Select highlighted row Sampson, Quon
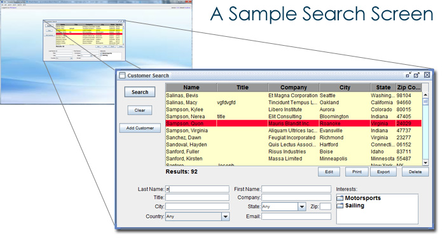This screenshot has width=445, height=242. pyautogui.click(x=294, y=123)
